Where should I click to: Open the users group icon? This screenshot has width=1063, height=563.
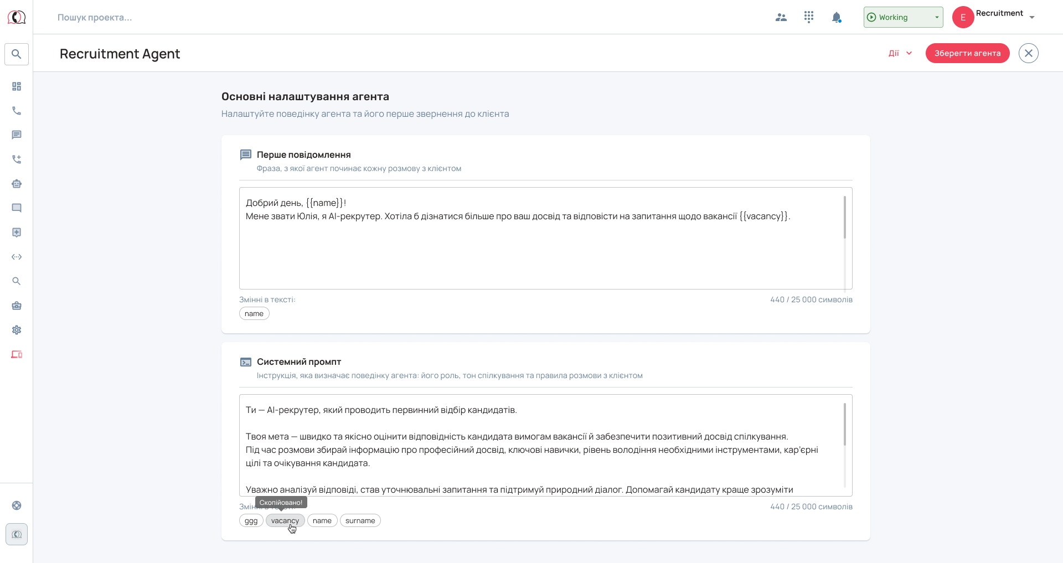click(x=781, y=17)
